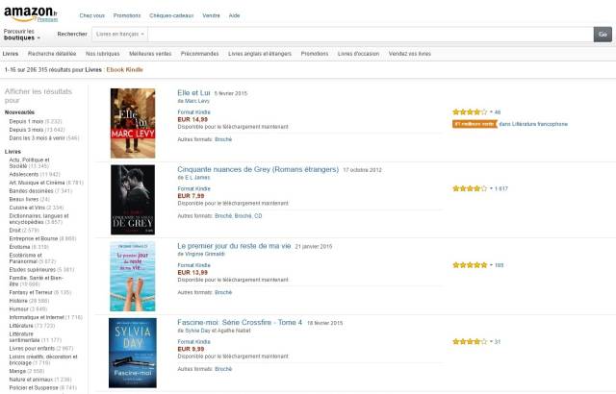Image resolution: width=616 pixels, height=394 pixels.
Task: Open Broché format for Elle et Lui
Action: click(x=223, y=139)
